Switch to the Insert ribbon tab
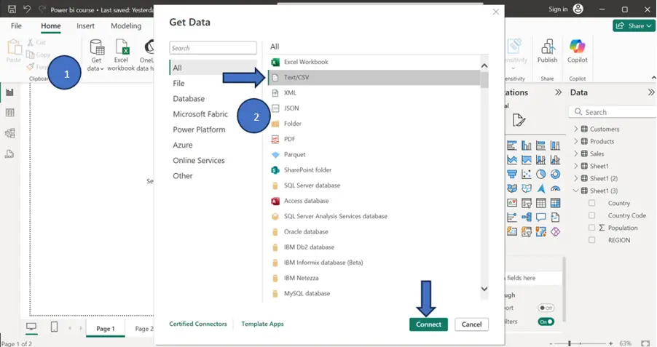This screenshot has width=657, height=347. [85, 26]
